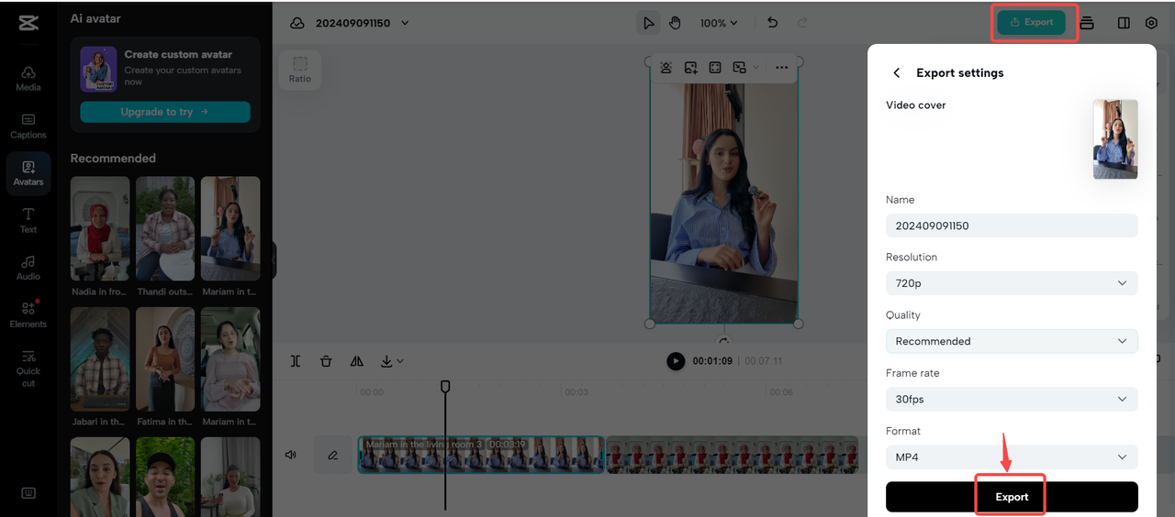1175x517 pixels.
Task: Select the Mariam in the living room 3 clip
Action: coord(481,455)
